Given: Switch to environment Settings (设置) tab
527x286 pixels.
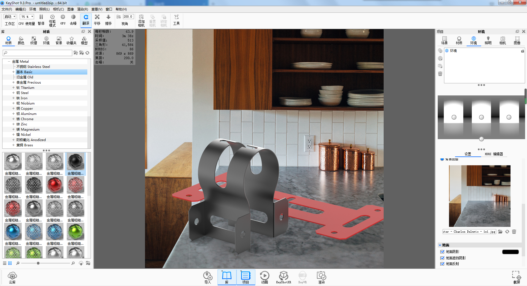Looking at the screenshot, I should 468,154.
